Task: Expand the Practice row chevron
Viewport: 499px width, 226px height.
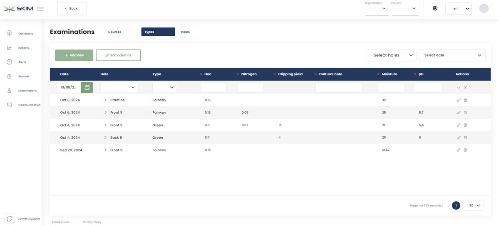Action: [106, 100]
